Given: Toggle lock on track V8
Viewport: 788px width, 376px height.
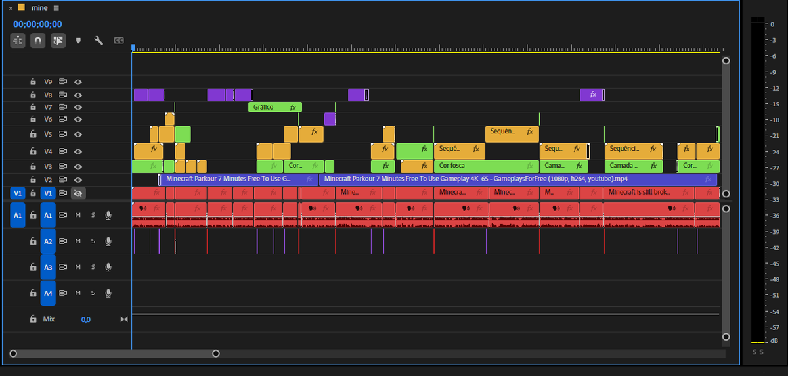Looking at the screenshot, I should coord(32,95).
